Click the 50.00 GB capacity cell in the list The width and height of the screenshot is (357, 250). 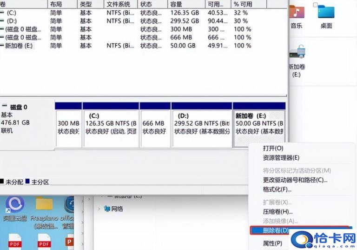[183, 46]
